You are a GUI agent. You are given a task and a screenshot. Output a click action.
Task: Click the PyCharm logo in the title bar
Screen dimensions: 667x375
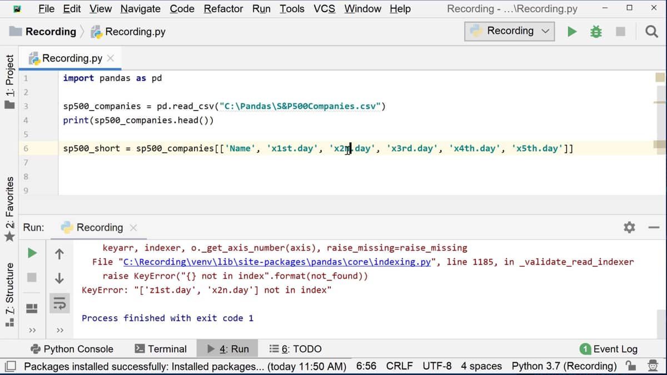tap(18, 9)
